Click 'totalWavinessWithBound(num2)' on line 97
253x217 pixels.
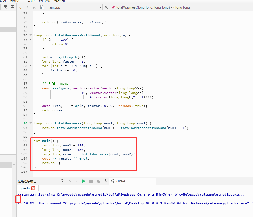click(85, 128)
